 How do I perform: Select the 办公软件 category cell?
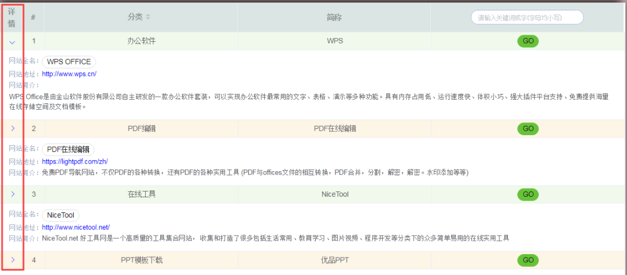[x=141, y=41]
